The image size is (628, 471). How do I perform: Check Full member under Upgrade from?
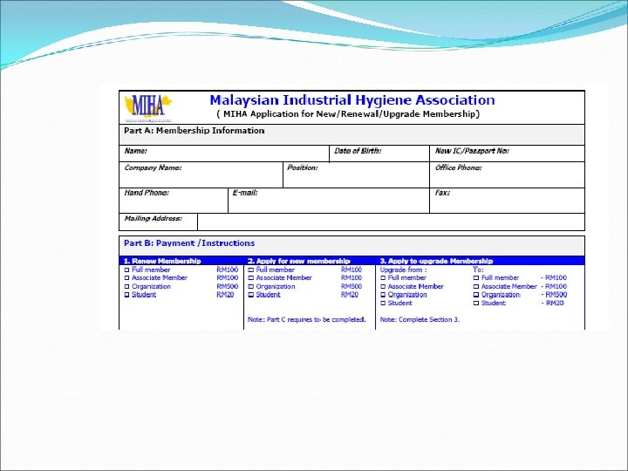pos(383,278)
